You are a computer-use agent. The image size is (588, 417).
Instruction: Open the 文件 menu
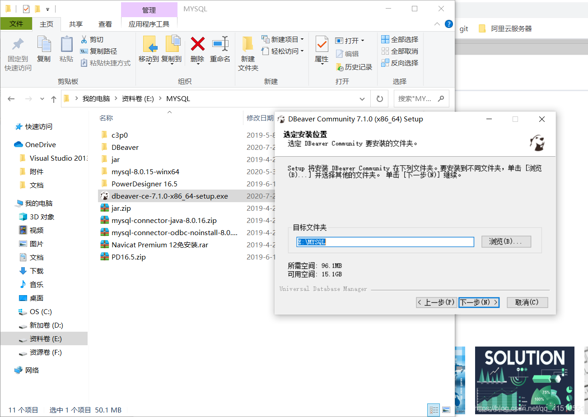coord(16,24)
